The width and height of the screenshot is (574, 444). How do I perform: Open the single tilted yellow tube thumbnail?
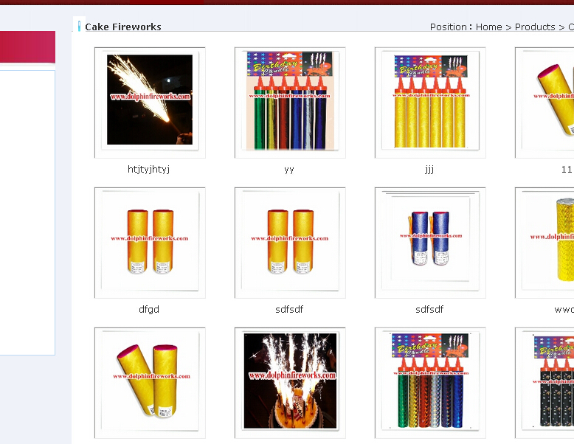pyautogui.click(x=544, y=103)
